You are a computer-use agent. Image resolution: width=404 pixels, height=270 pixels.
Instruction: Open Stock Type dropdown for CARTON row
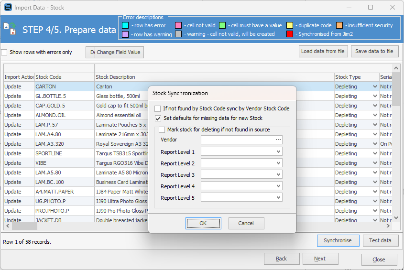pyautogui.click(x=375, y=86)
